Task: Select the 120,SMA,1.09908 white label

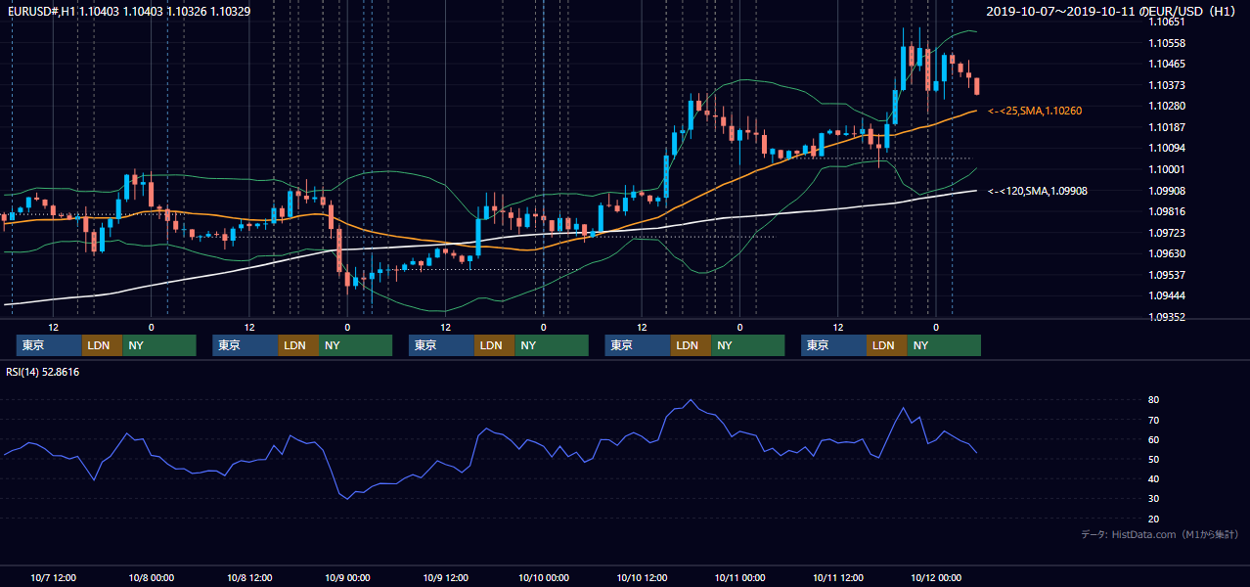Action: 1038,192
